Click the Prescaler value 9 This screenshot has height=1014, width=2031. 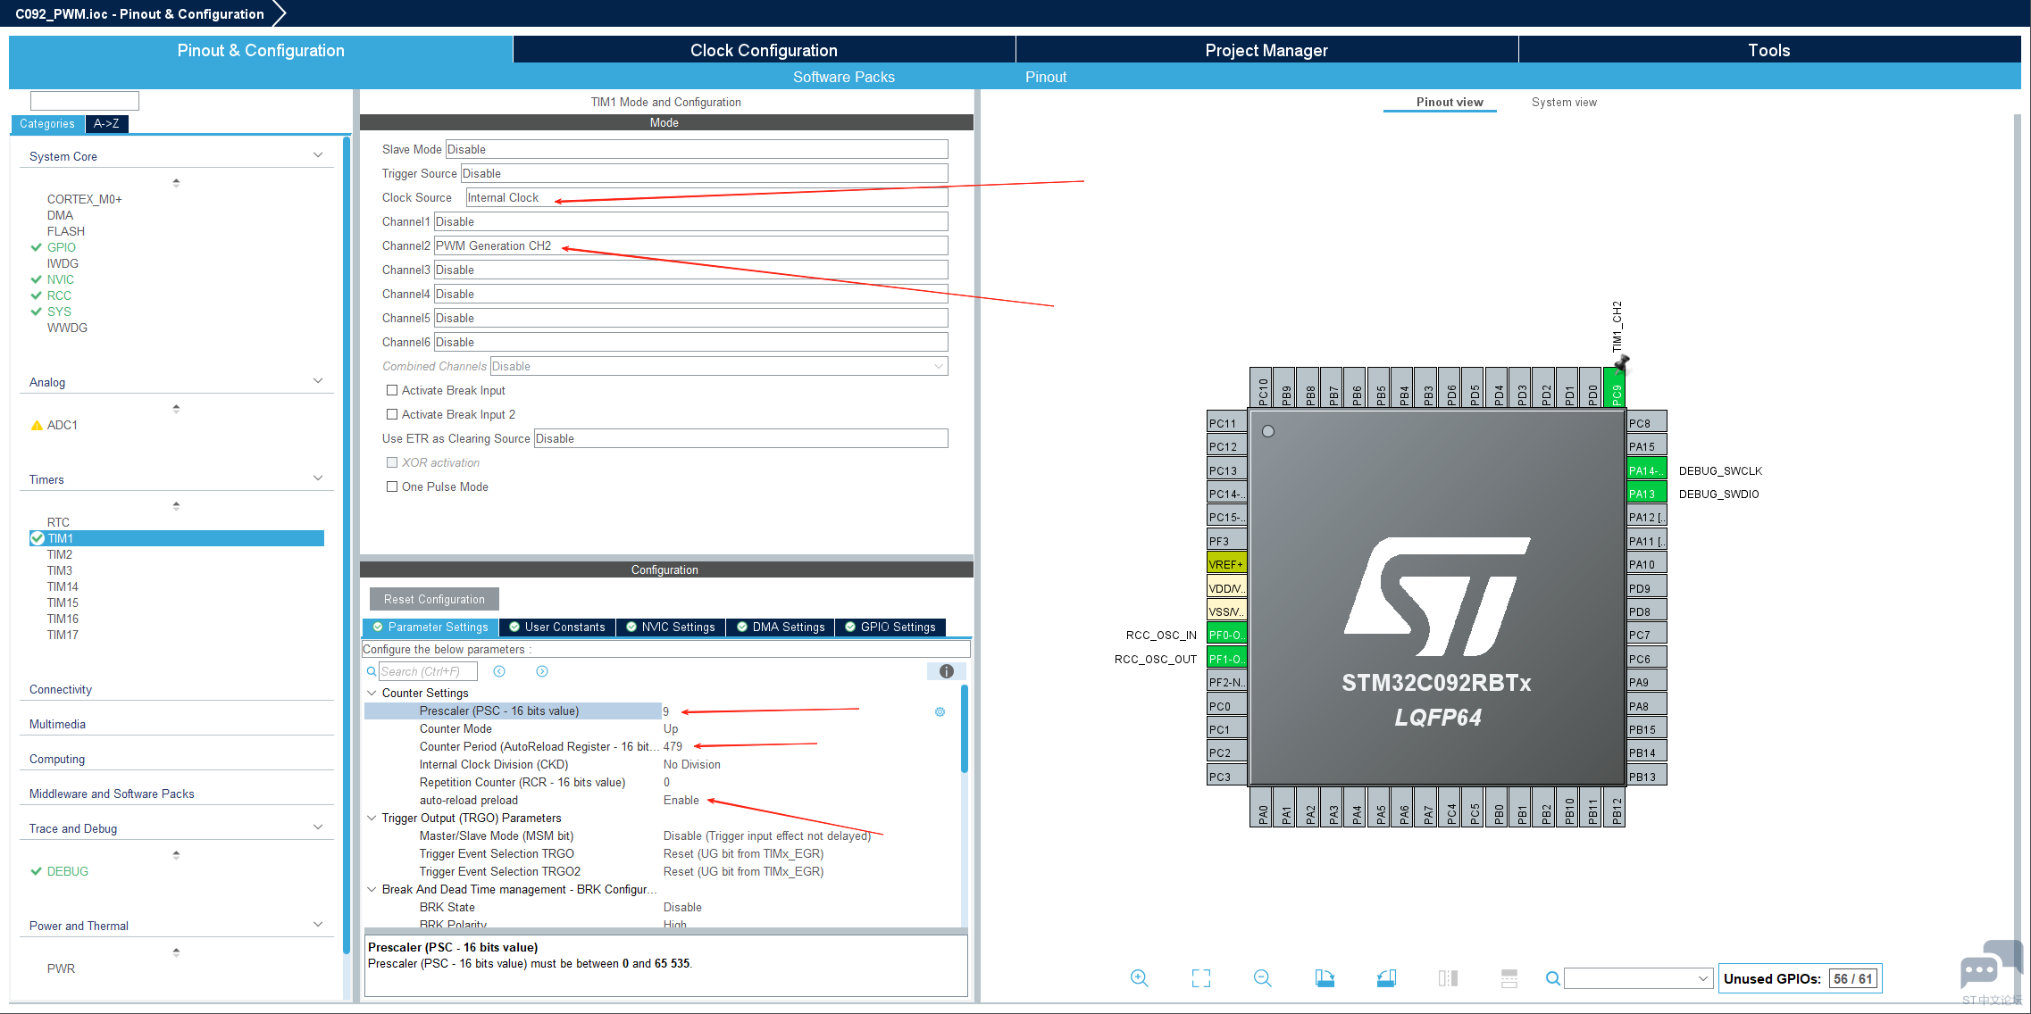point(666,711)
